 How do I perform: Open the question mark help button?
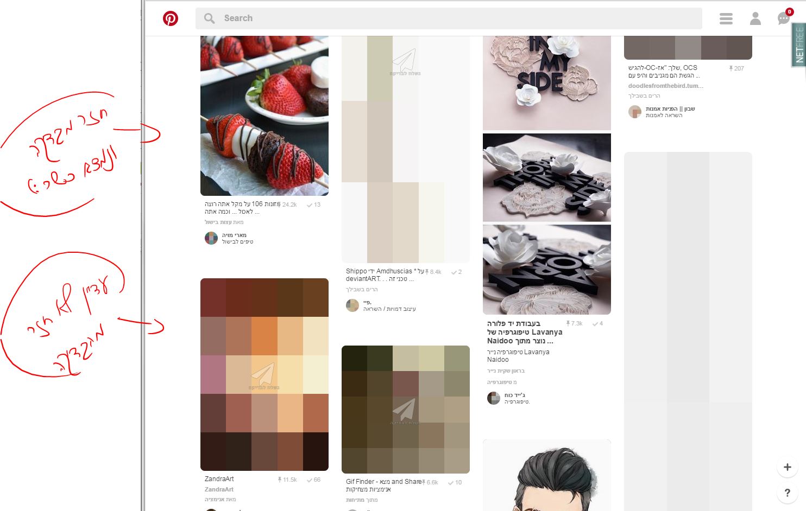pyautogui.click(x=788, y=493)
